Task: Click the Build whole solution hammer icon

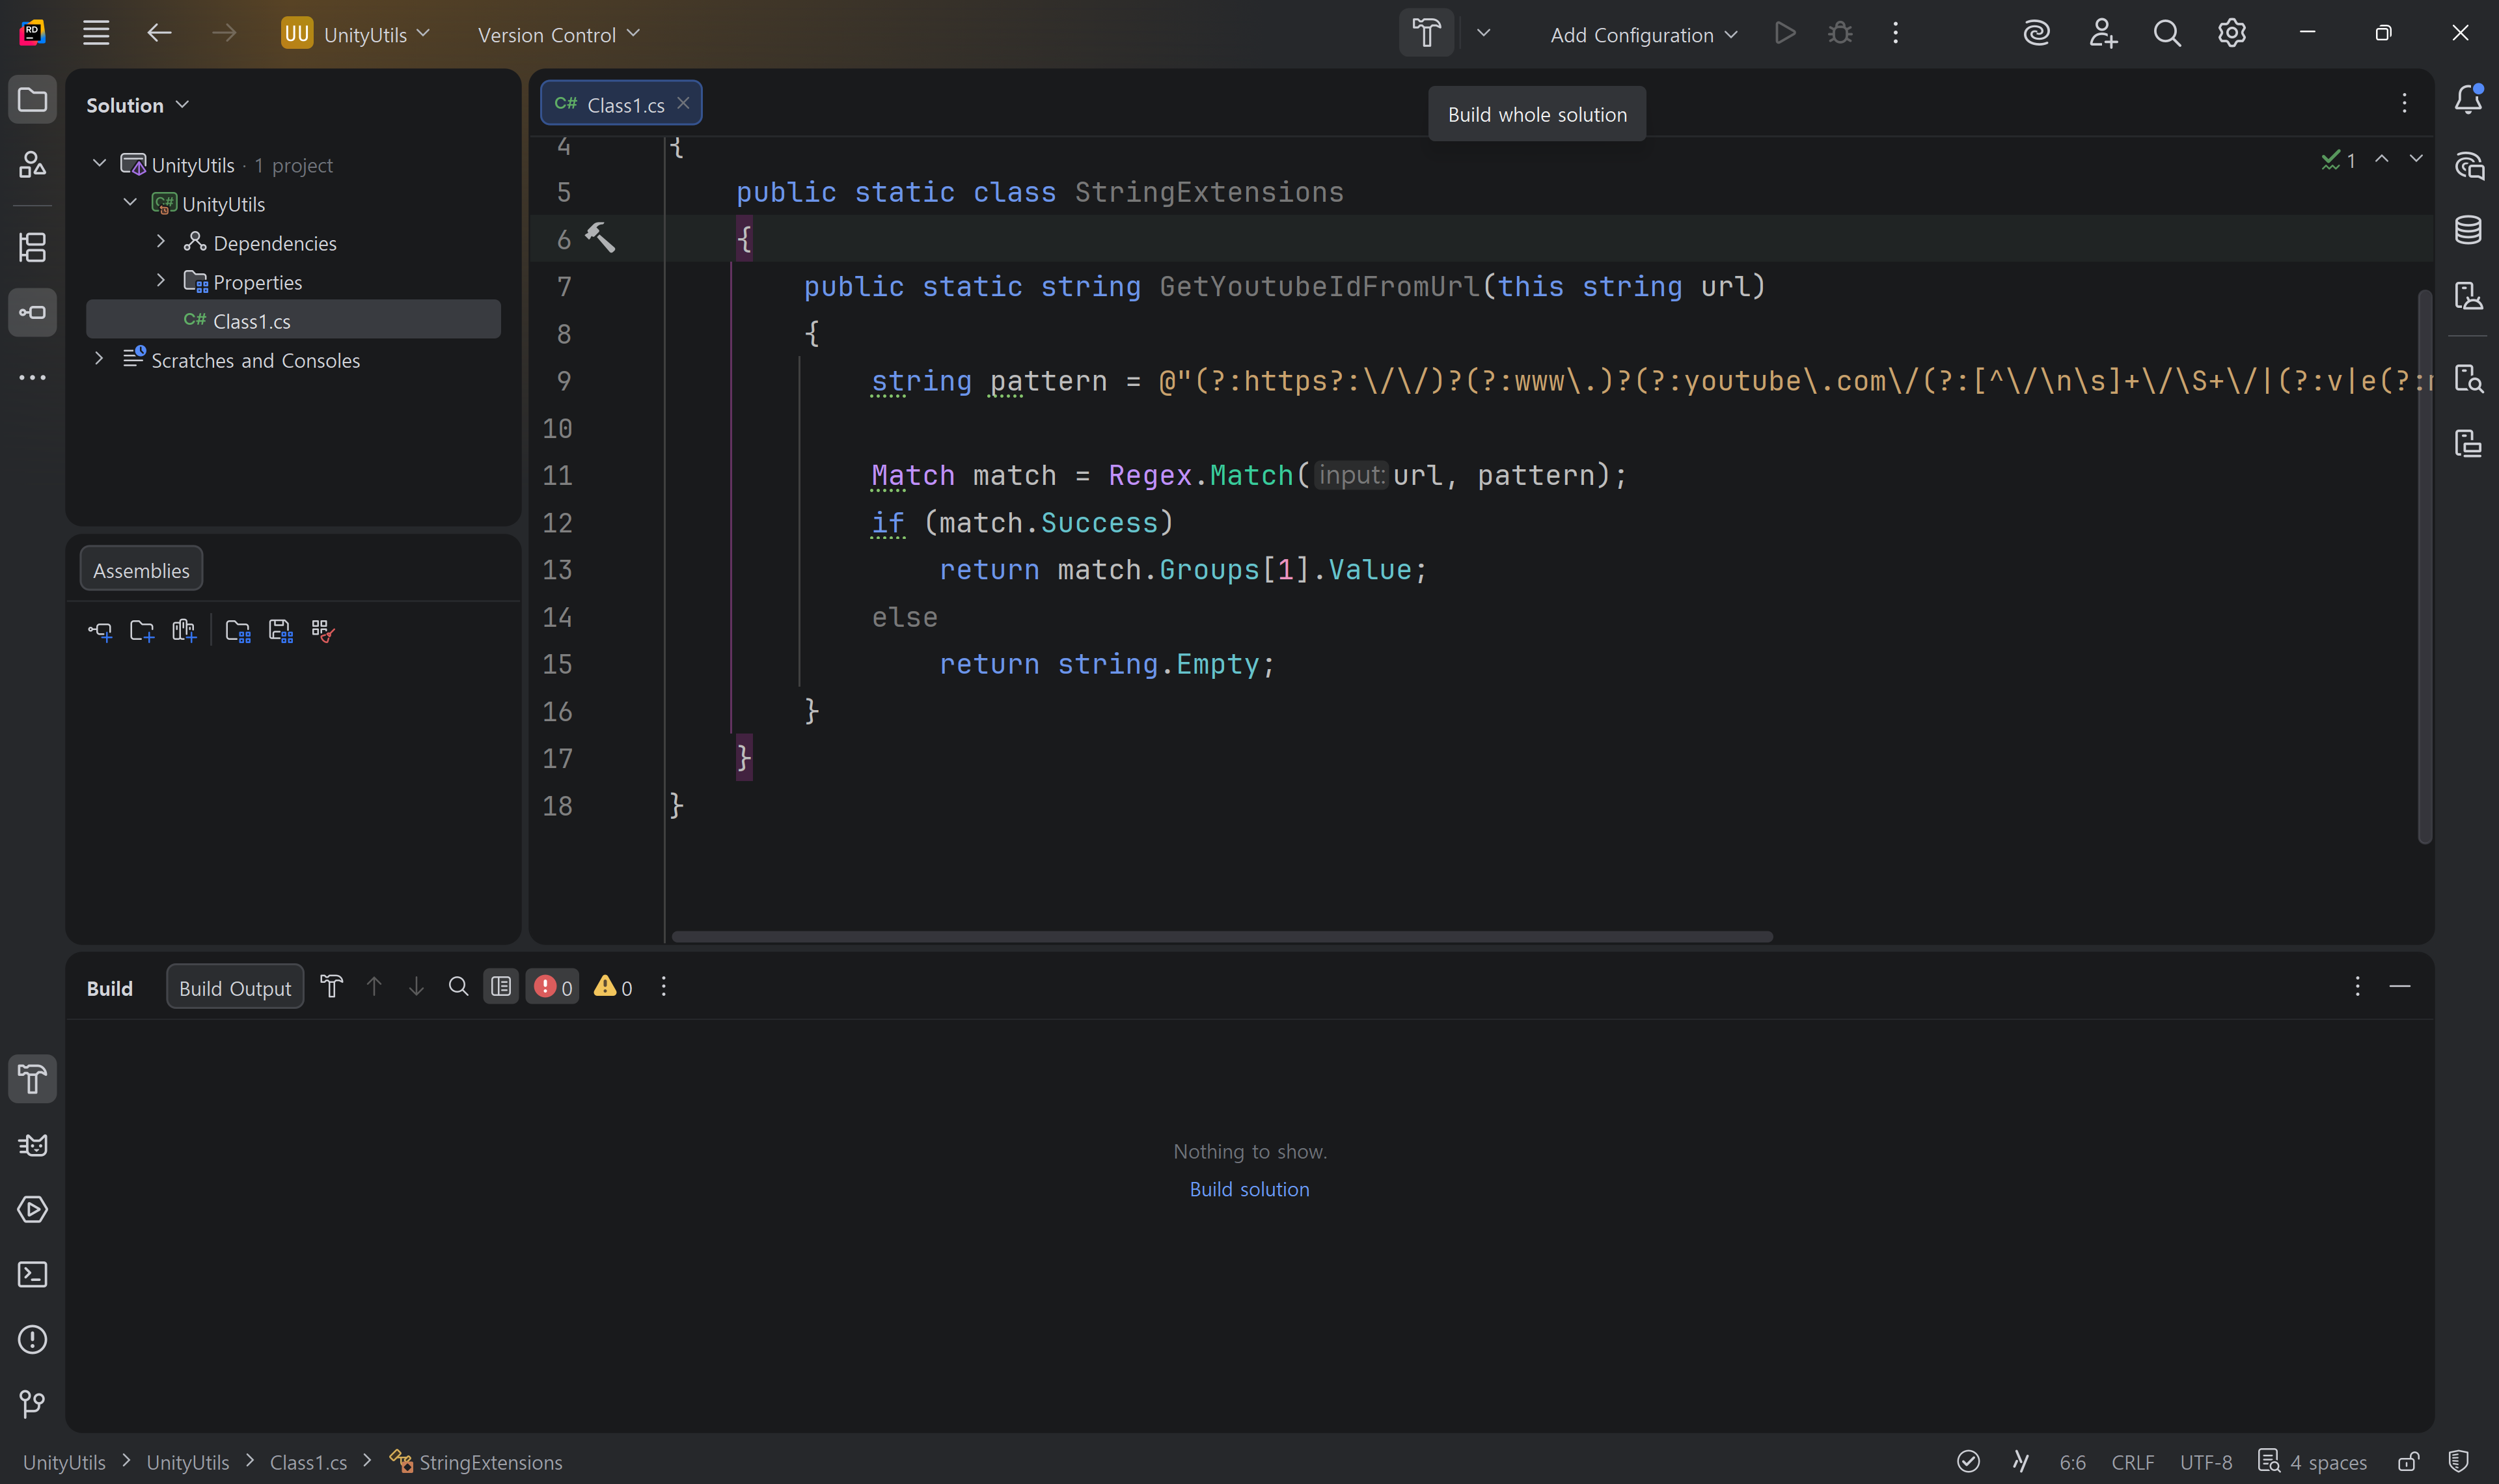Action: [1427, 33]
